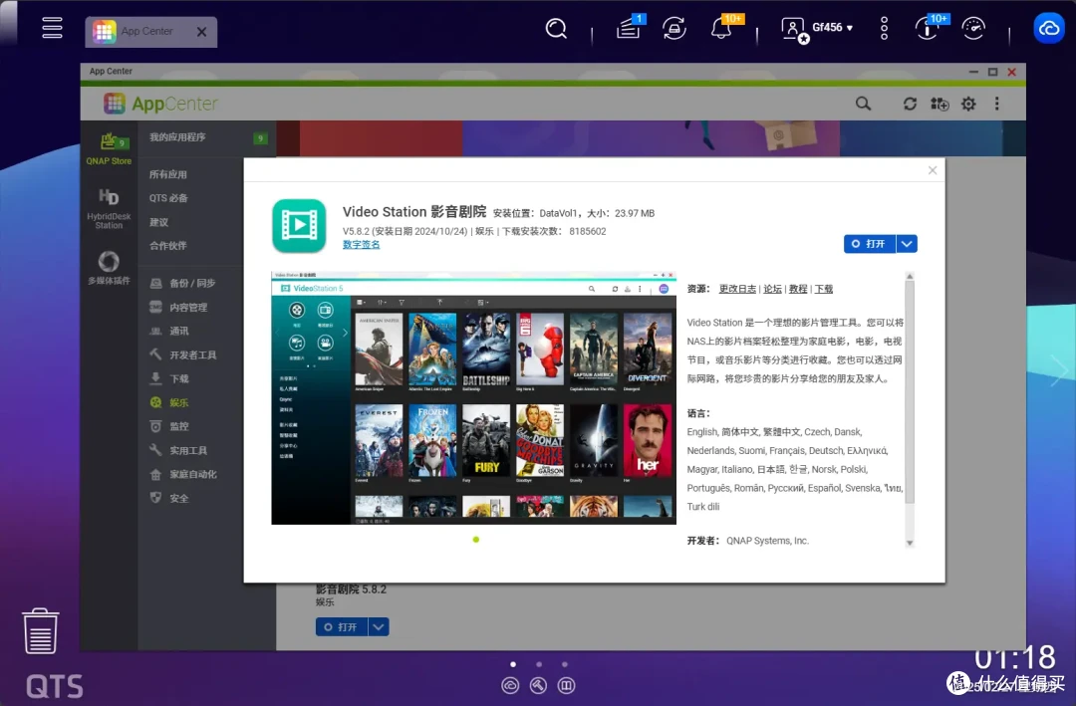Click the middle utility icon in bottom dock
The image size is (1076, 706).
[539, 685]
